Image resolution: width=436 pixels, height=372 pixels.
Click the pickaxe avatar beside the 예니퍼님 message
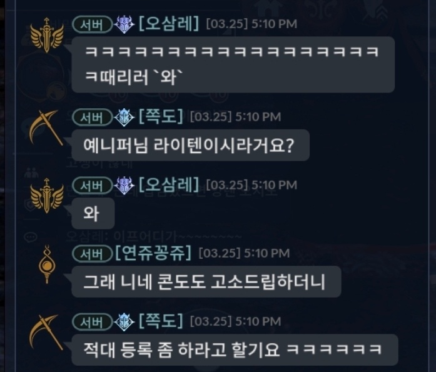[46, 128]
